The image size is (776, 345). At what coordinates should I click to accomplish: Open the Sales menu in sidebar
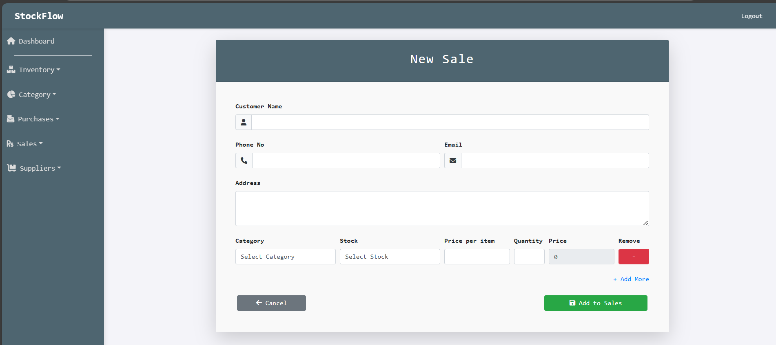point(29,144)
